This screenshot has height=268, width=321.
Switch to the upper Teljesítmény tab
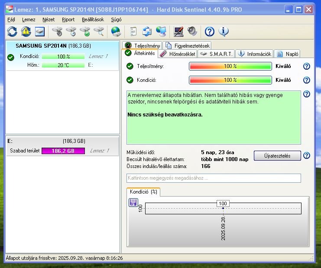click(x=142, y=45)
